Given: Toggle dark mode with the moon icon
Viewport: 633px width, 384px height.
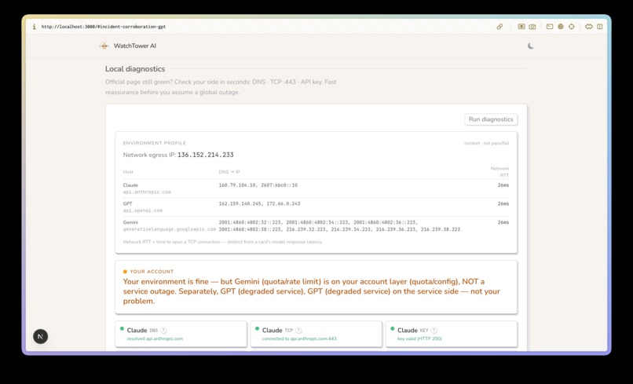Looking at the screenshot, I should (530, 46).
